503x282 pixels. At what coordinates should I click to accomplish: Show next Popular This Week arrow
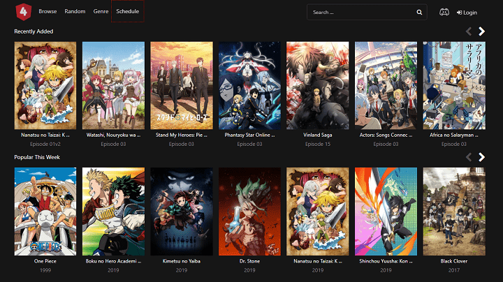point(481,157)
